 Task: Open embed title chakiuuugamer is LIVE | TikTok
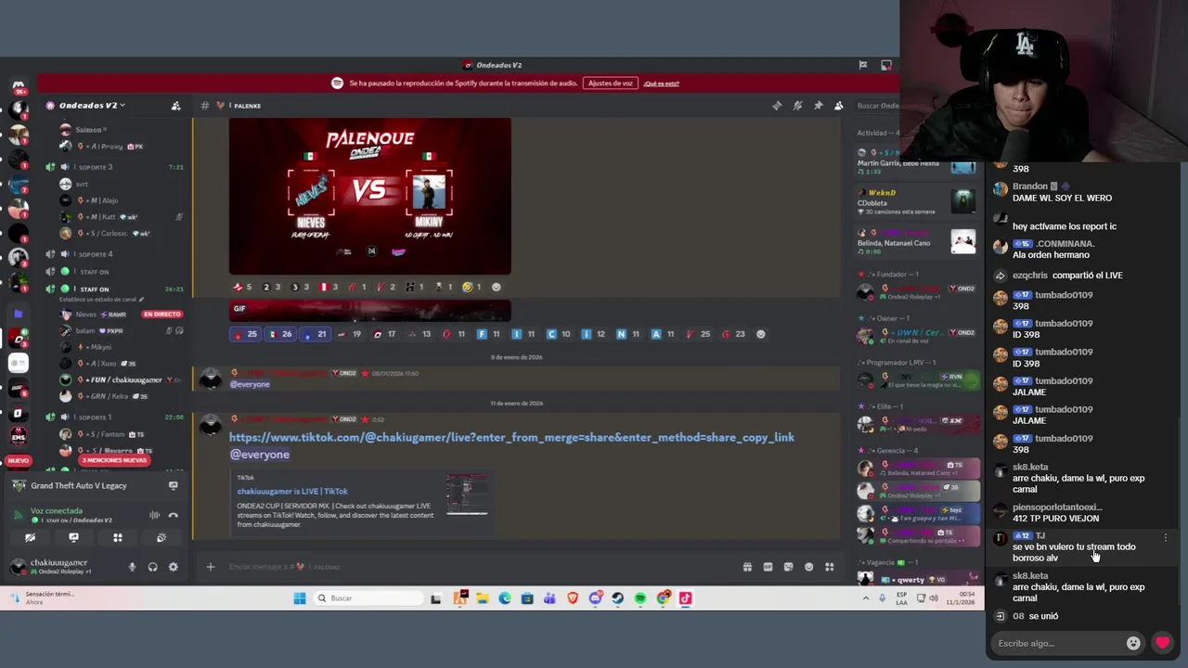coord(292,491)
